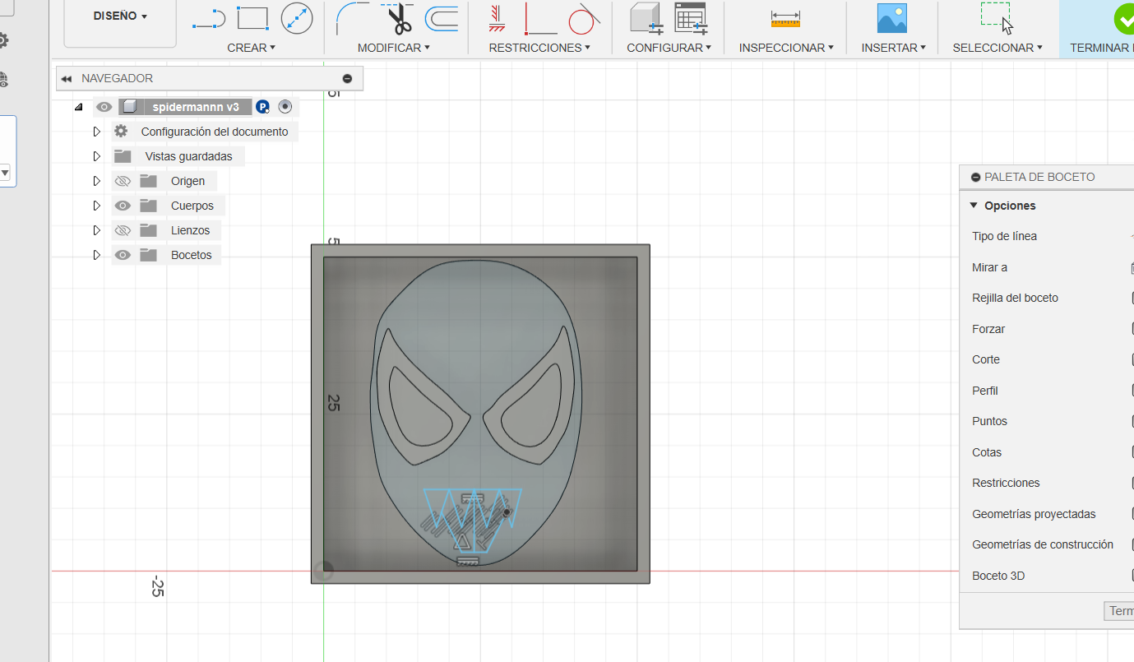The height and width of the screenshot is (662, 1134).
Task: Click the folder icon of Bocetos
Action: pyautogui.click(x=148, y=255)
